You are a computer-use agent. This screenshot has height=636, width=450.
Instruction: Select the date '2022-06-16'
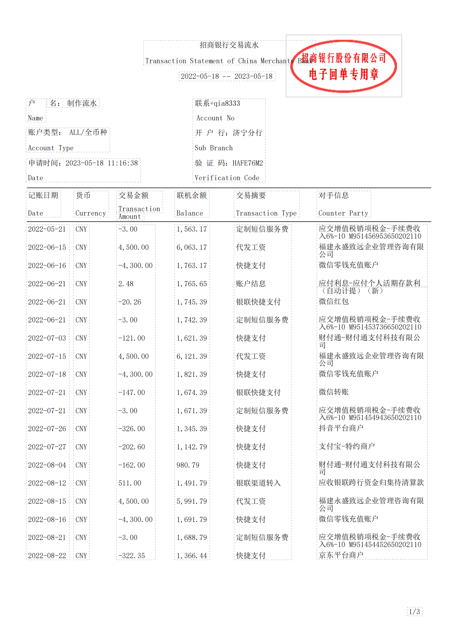[47, 265]
